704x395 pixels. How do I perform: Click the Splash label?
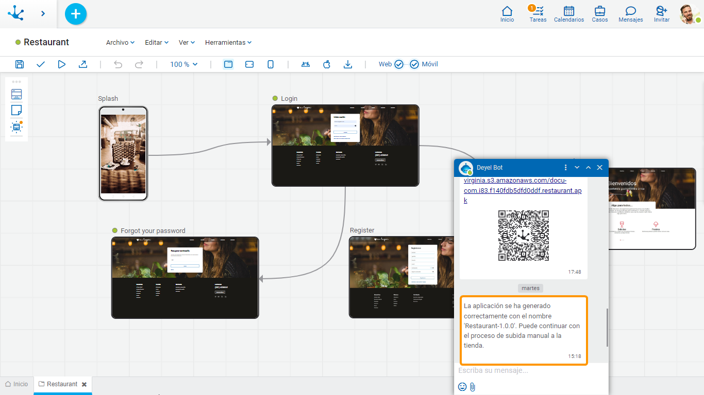coord(108,99)
